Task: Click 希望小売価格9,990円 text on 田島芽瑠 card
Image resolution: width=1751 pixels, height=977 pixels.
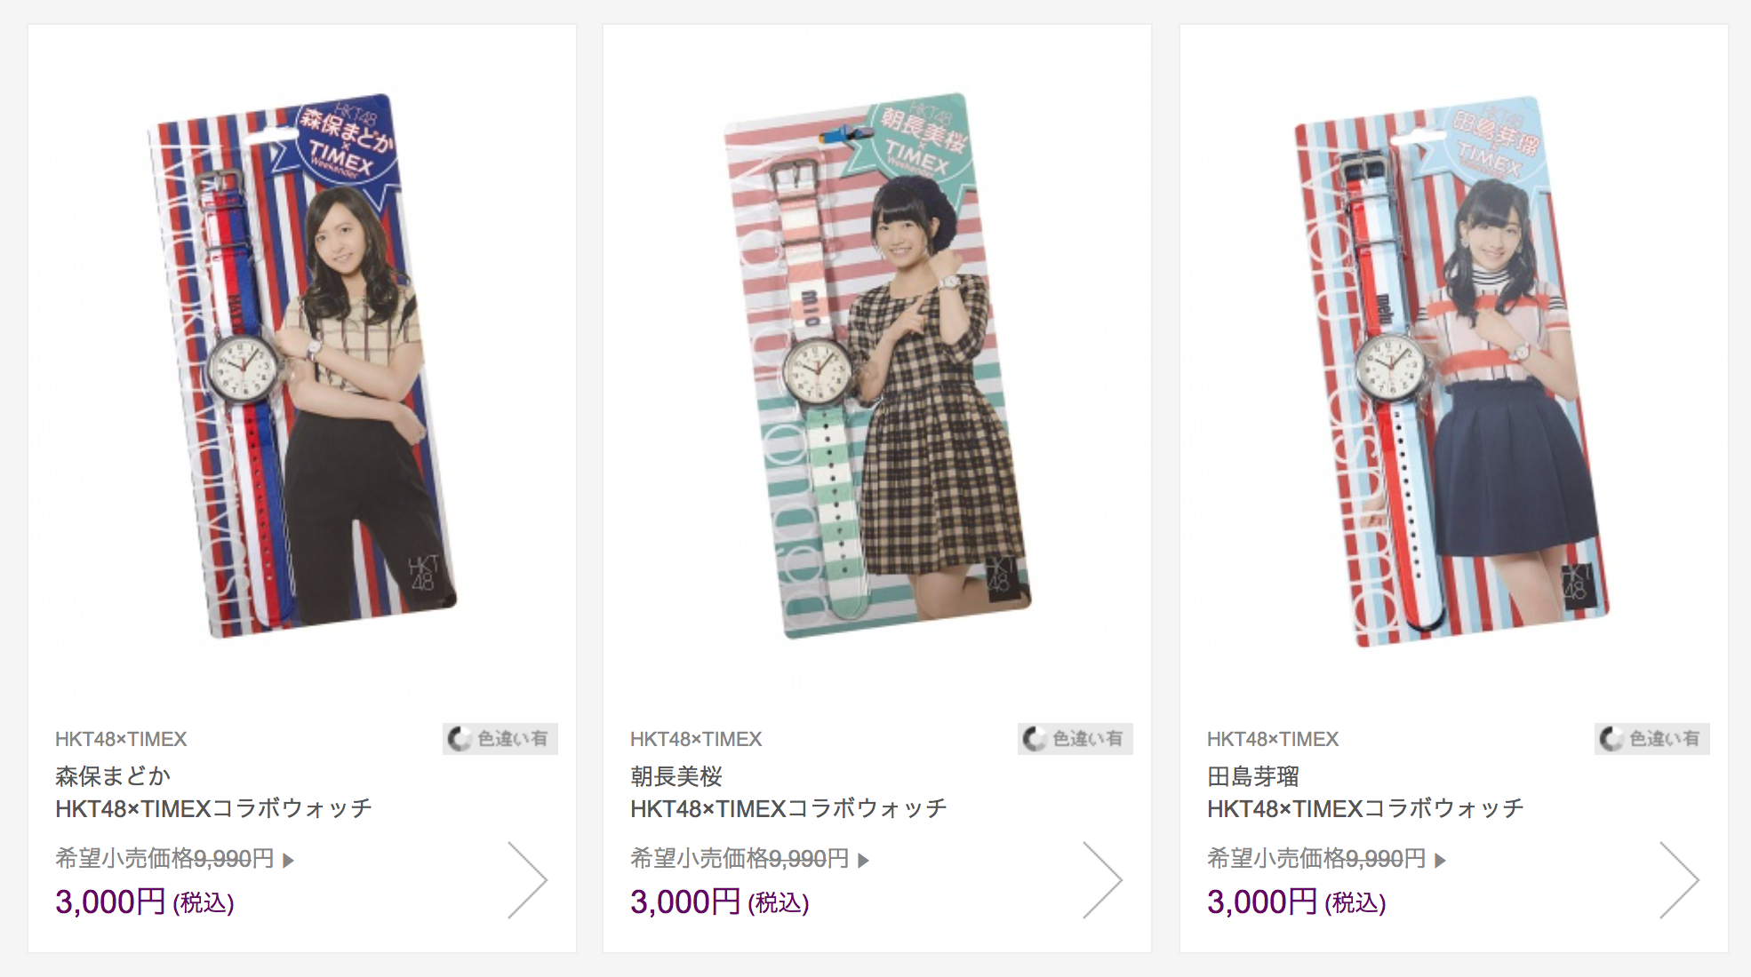Action: click(1316, 859)
